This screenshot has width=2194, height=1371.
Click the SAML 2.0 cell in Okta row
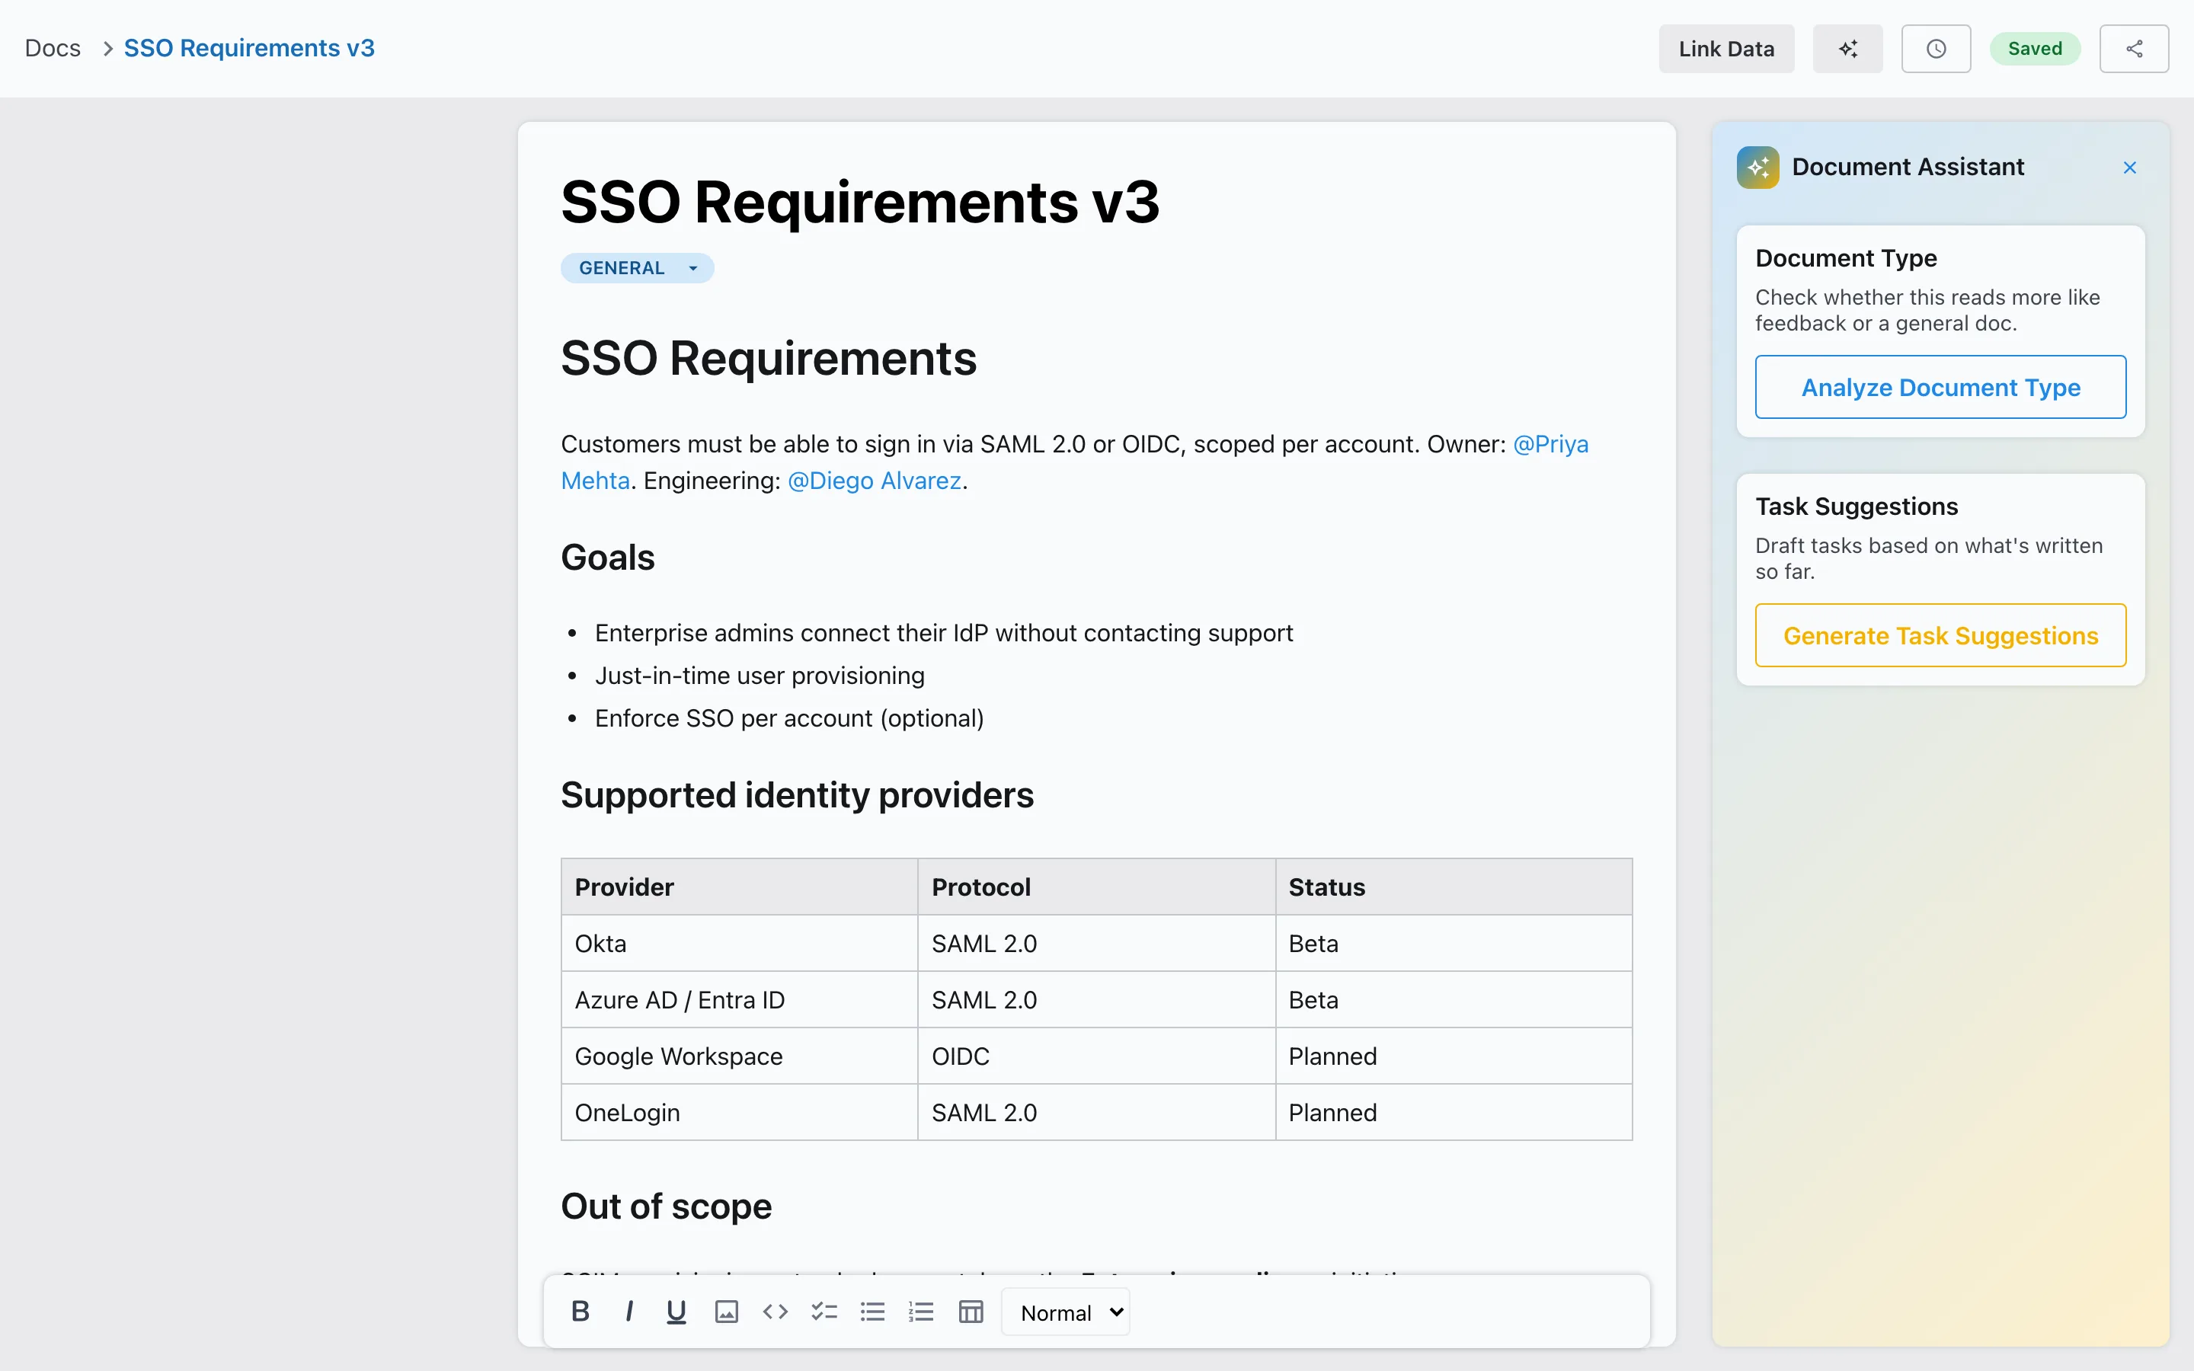[1097, 944]
